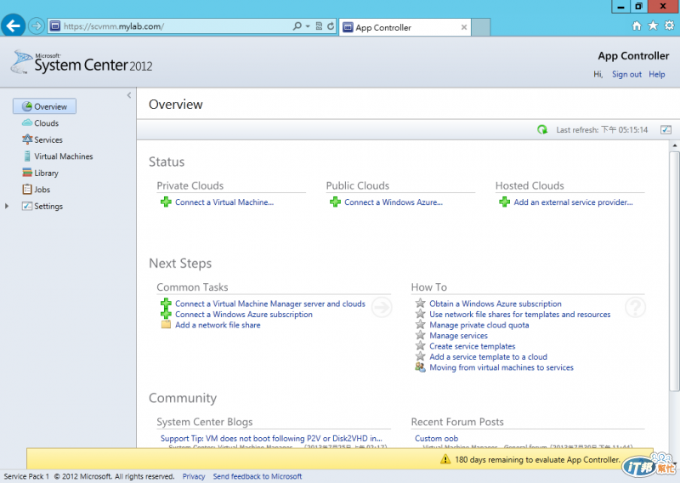Click the page icon in the address bar
Screen dimensions: 680x483
[x=55, y=26]
